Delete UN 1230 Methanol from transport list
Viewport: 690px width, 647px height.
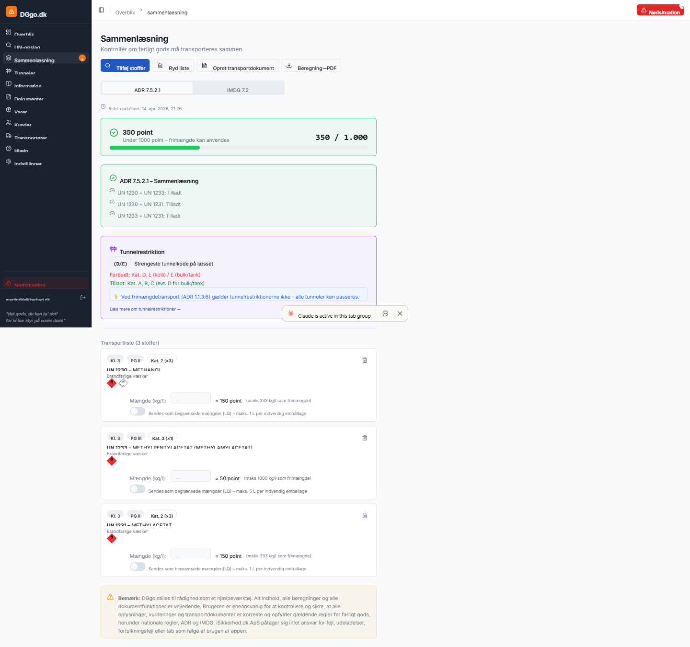[365, 360]
